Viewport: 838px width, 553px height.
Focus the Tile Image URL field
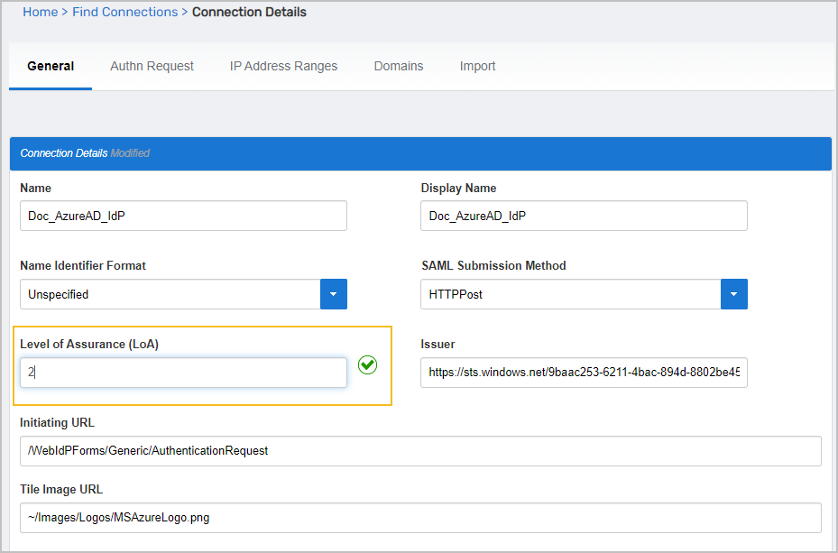pos(420,518)
